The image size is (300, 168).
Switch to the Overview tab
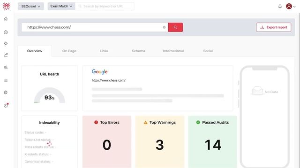point(35,51)
